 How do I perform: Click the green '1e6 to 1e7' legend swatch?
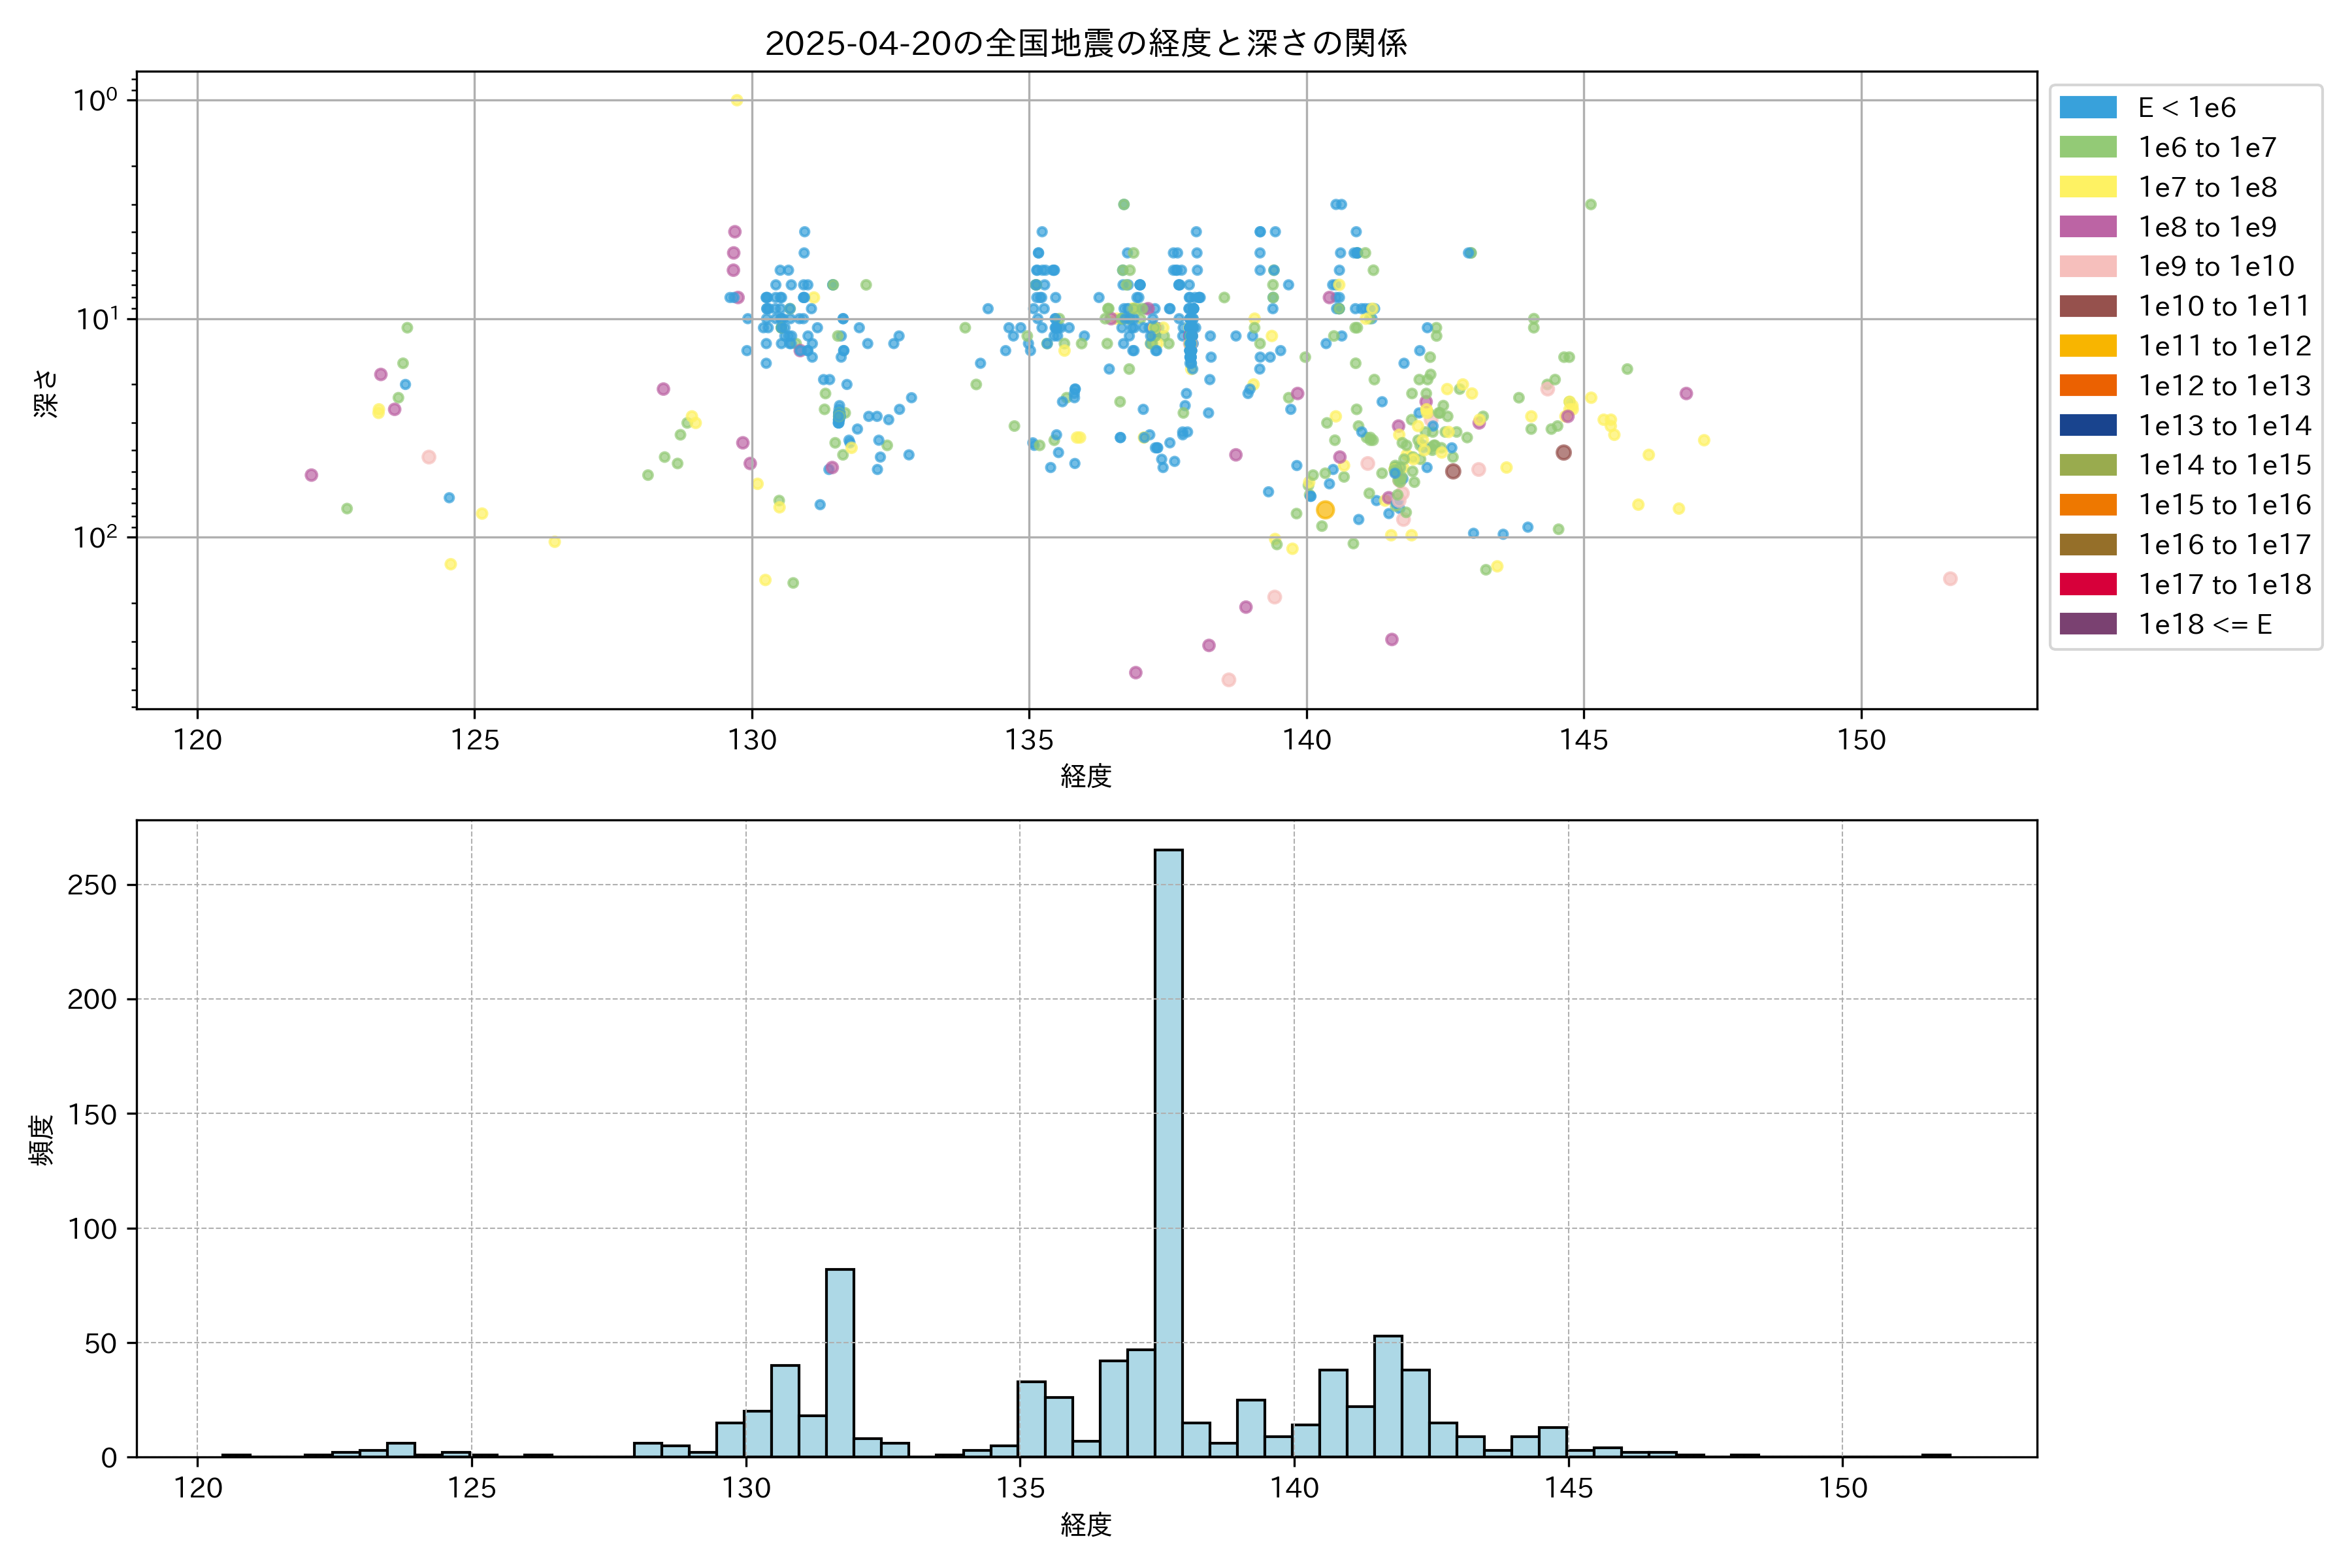tap(2087, 147)
